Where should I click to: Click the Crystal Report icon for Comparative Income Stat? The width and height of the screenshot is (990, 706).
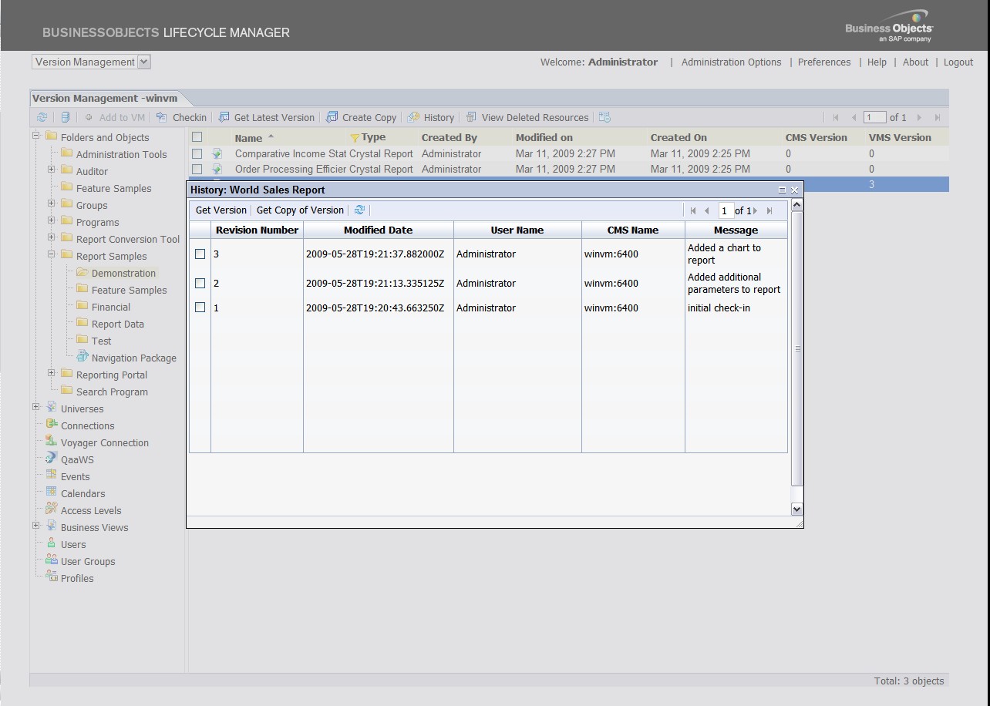[217, 153]
